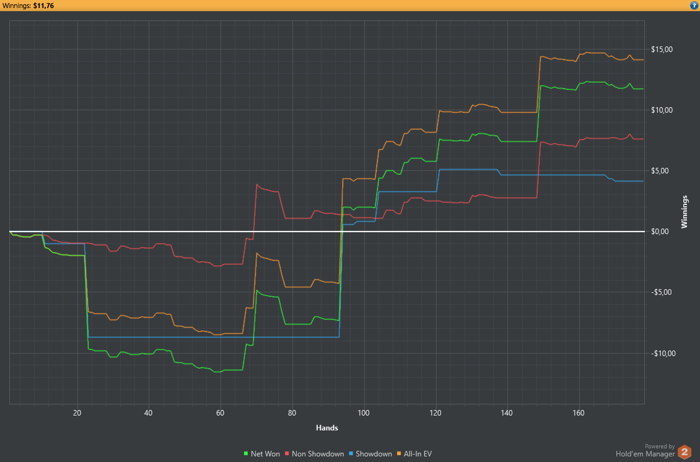Image resolution: width=700 pixels, height=462 pixels.
Task: Click the 120 hands x-axis label
Action: (x=435, y=413)
